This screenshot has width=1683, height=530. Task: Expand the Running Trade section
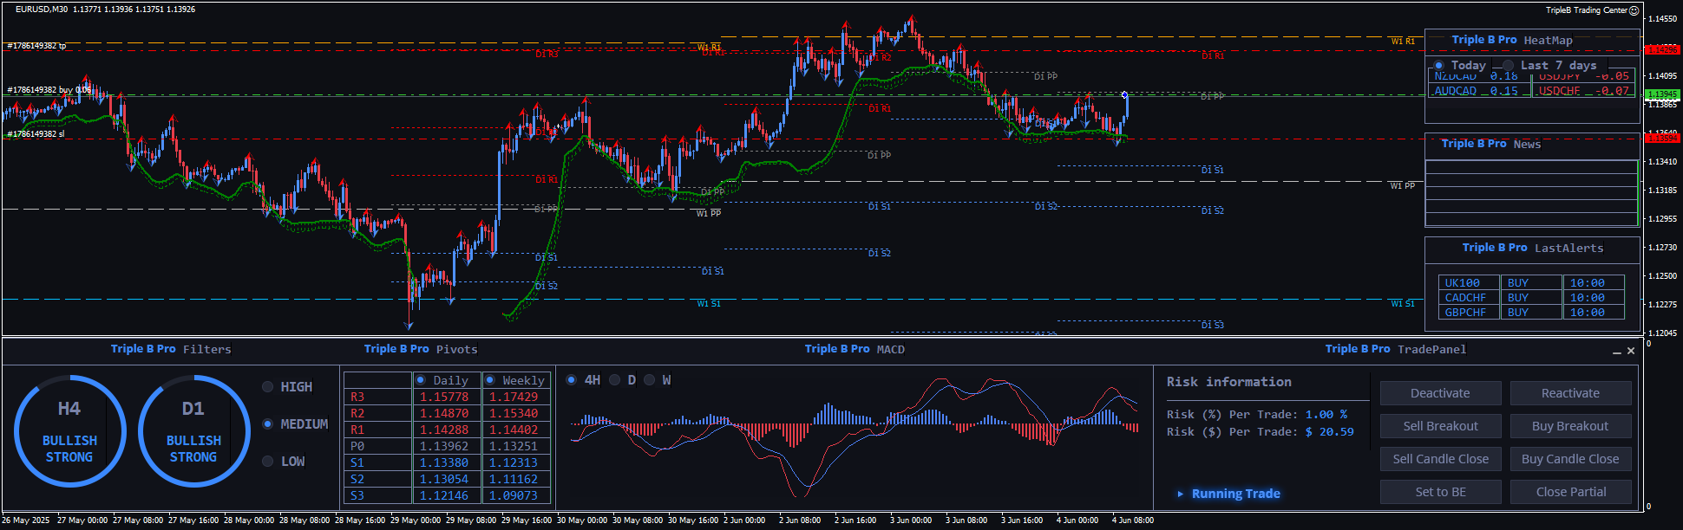(1235, 494)
